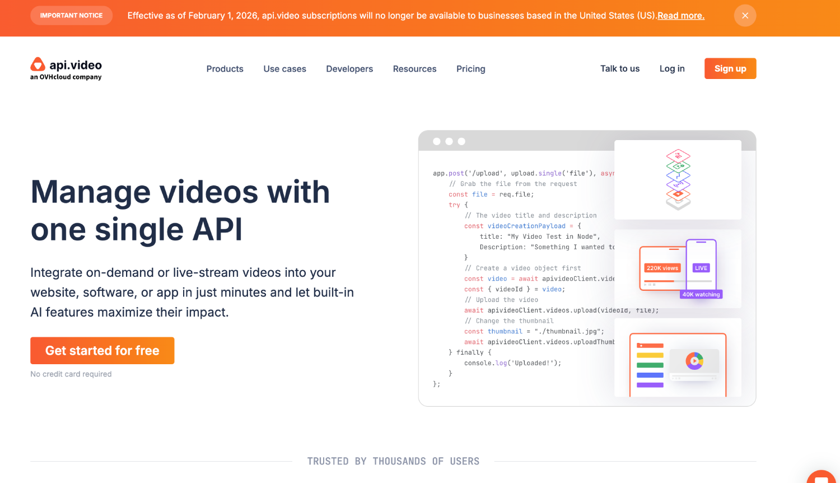This screenshot has width=840, height=483.
Task: Click the IMPORTANT NOTICE badge
Action: click(72, 16)
